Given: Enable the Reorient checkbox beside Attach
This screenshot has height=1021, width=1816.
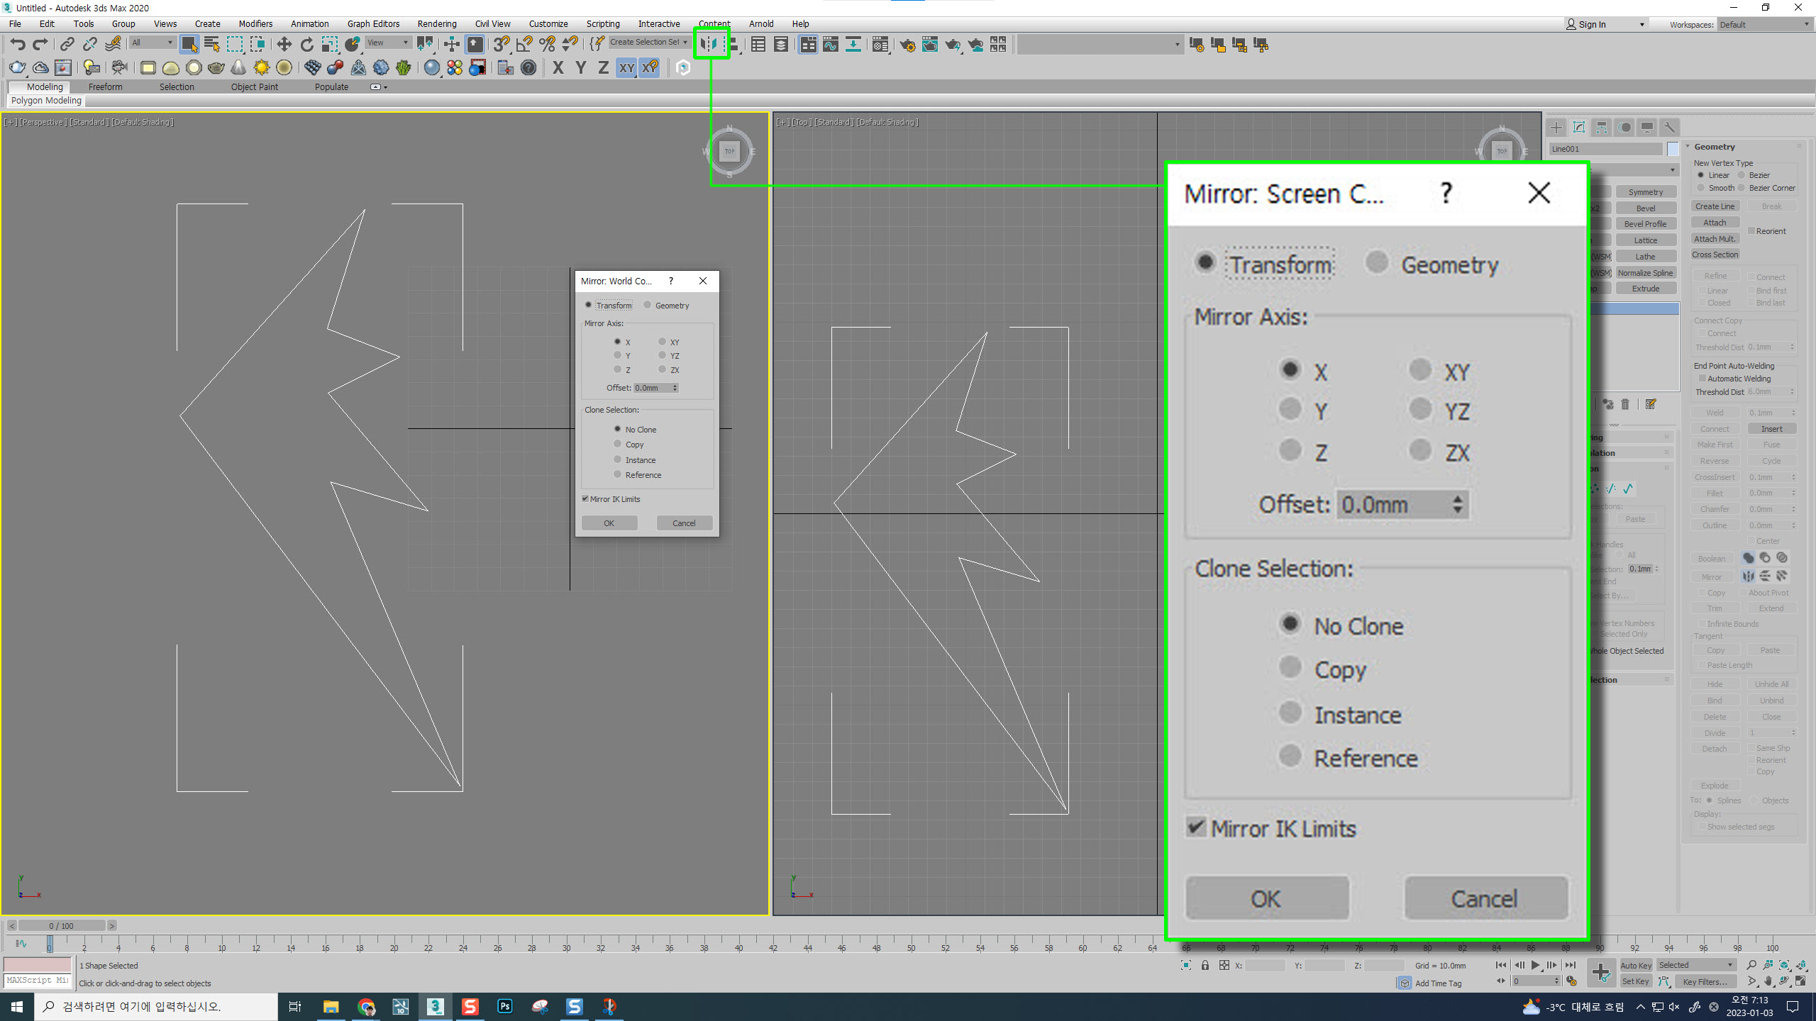Looking at the screenshot, I should click(1751, 231).
